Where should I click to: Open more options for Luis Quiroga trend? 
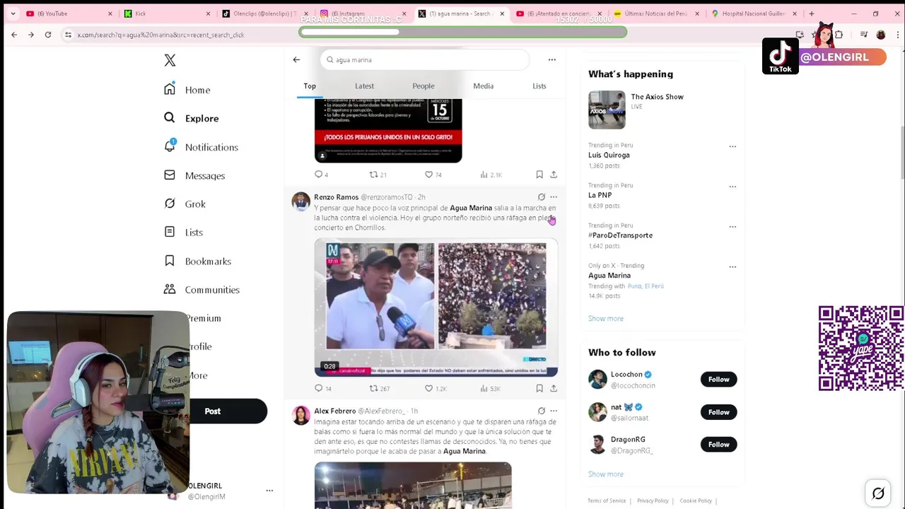(732, 147)
